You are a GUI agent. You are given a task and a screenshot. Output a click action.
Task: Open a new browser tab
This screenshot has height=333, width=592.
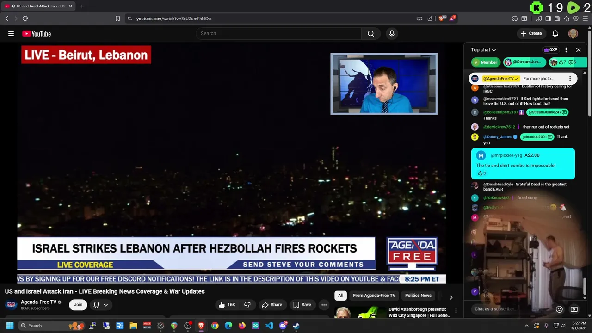click(x=82, y=6)
